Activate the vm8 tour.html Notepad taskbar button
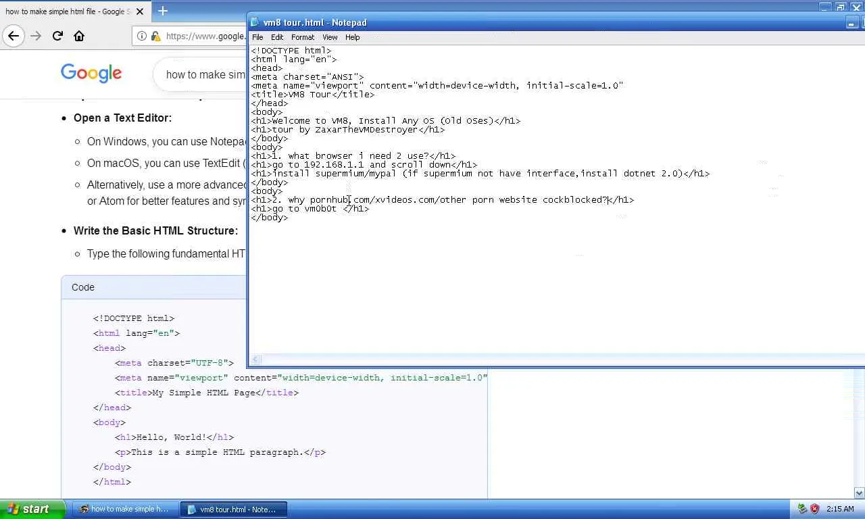This screenshot has width=865, height=519. tap(234, 509)
